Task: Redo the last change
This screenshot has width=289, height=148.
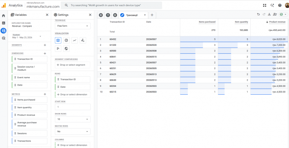Action: click(264, 14)
